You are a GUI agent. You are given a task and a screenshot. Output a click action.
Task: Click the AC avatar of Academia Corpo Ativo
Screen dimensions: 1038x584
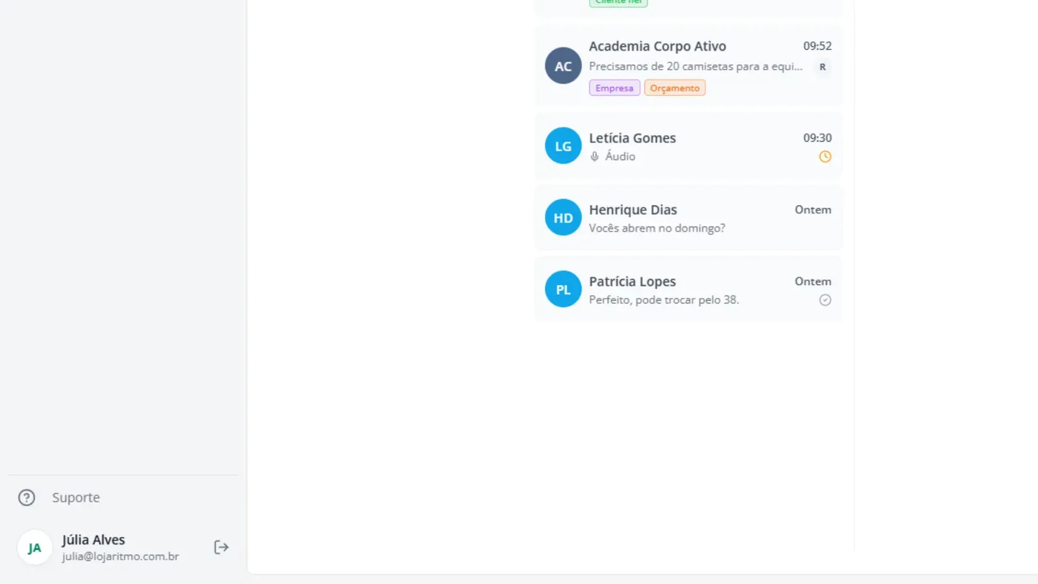(x=563, y=66)
